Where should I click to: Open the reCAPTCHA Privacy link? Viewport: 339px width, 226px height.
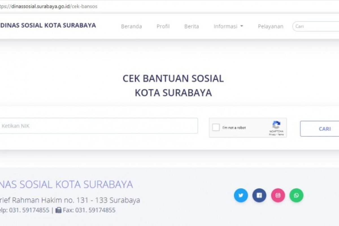click(272, 135)
